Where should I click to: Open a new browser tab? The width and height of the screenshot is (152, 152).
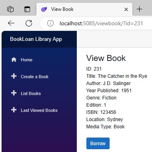tap(140, 9)
